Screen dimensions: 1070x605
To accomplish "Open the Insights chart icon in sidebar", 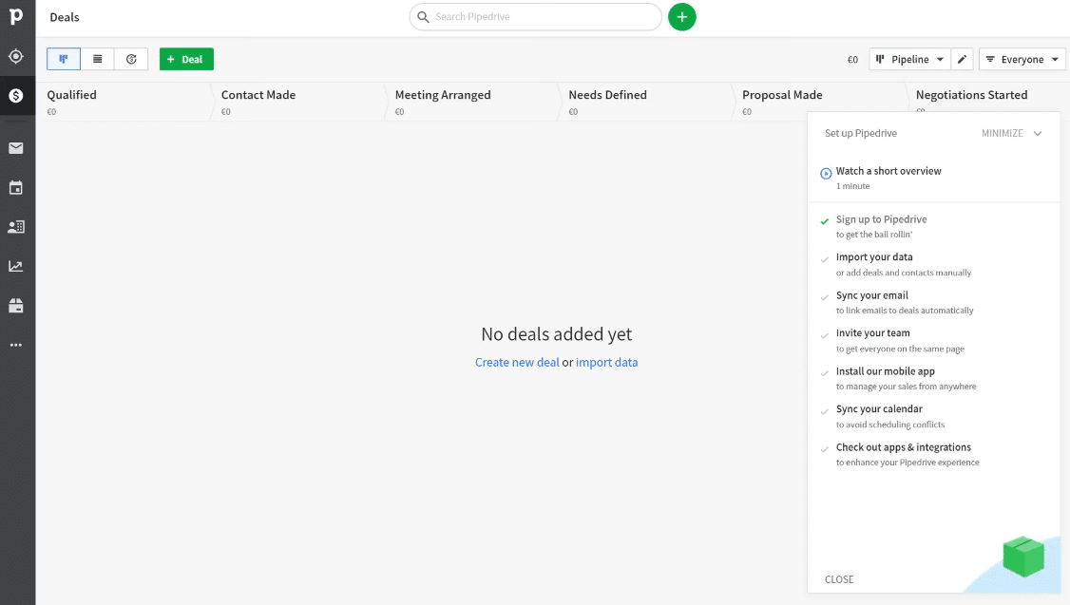I will point(16,266).
